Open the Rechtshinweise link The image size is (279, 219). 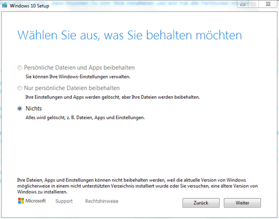(102, 201)
